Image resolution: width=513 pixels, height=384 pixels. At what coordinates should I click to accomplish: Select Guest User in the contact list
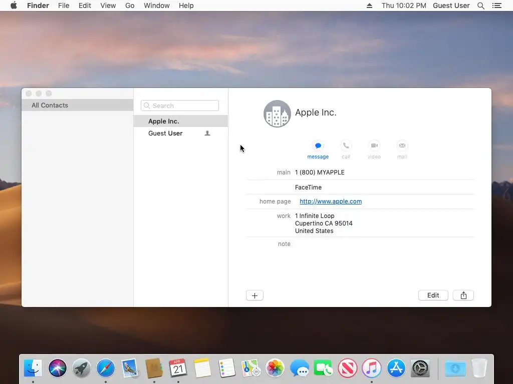[180, 133]
